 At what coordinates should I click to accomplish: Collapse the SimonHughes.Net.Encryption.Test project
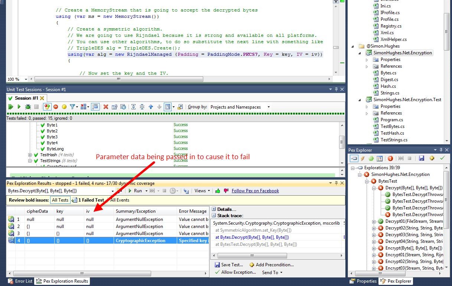click(x=360, y=100)
